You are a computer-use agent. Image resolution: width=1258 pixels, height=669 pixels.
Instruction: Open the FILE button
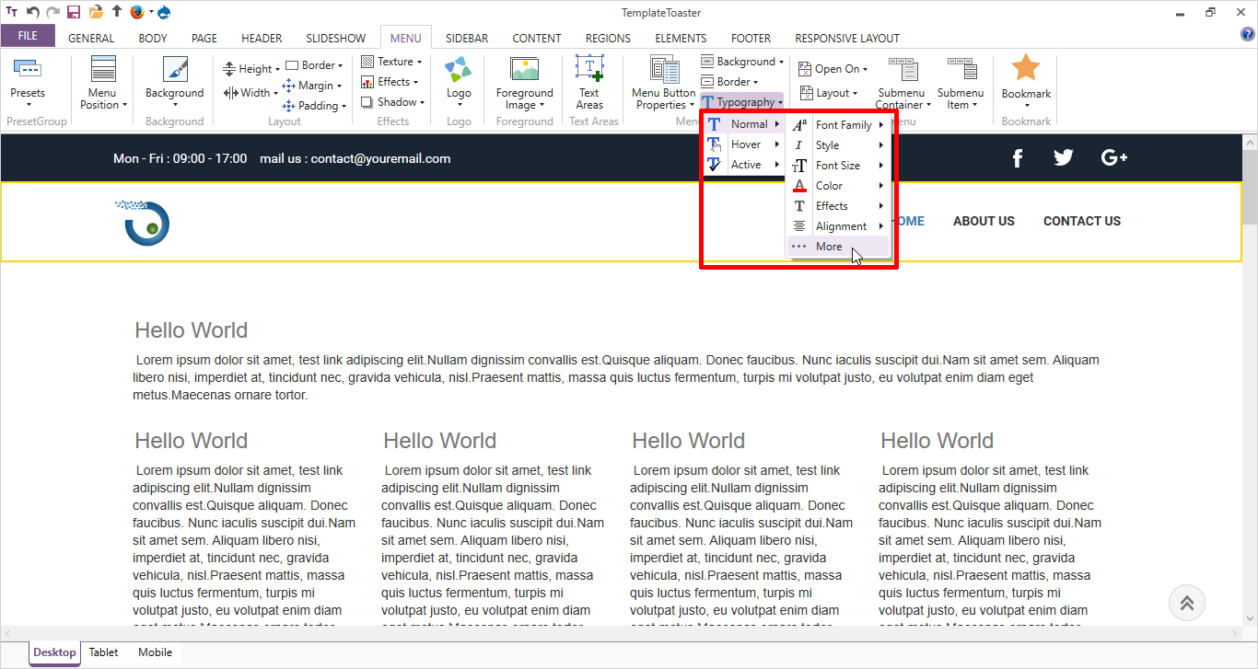pyautogui.click(x=28, y=36)
